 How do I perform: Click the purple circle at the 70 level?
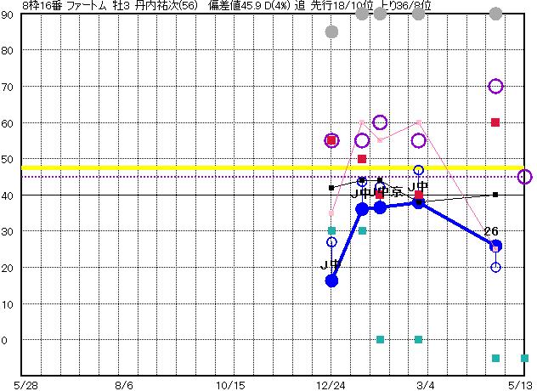(495, 86)
